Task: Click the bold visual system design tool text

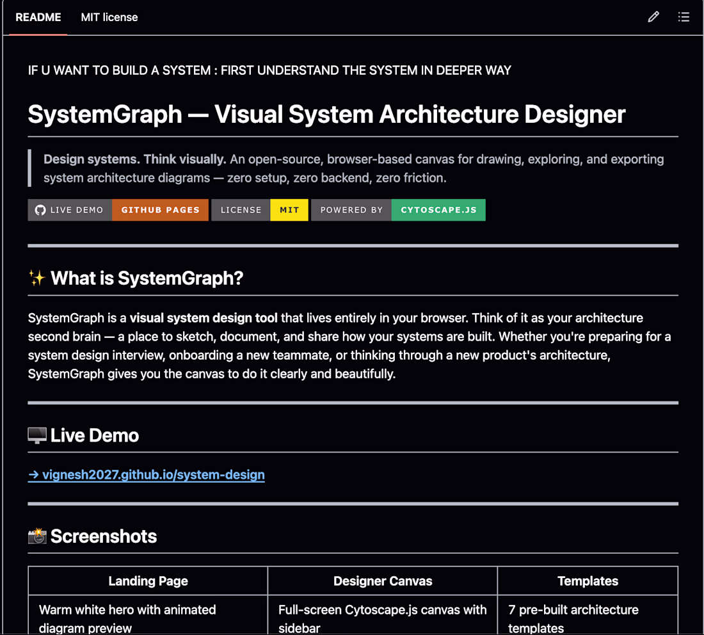Action: (204, 318)
